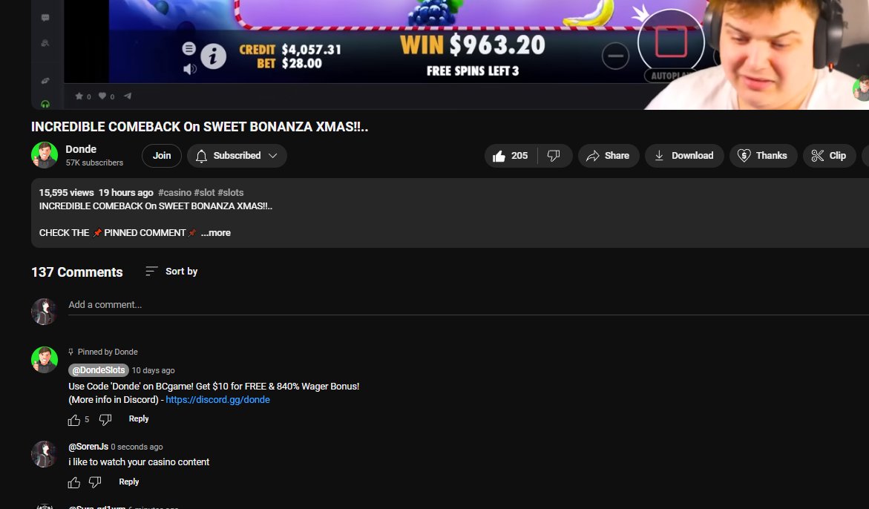Image resolution: width=869 pixels, height=509 pixels.
Task: Expand description with ...more
Action: point(216,233)
